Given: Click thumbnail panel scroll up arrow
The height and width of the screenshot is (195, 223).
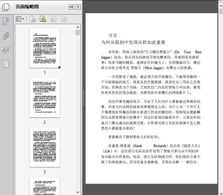Looking at the screenshot, I should click(78, 27).
